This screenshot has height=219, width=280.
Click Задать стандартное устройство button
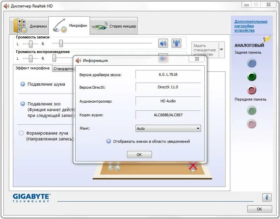click(x=205, y=50)
